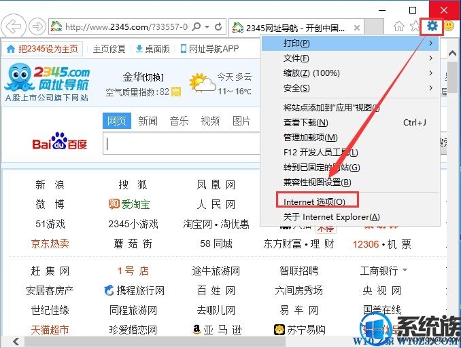Select the 2345网址导航 browser tab

[x=296, y=28]
